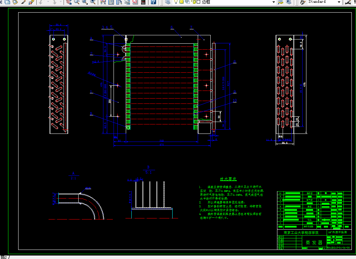356x259 pixels.
Task: Launch the QuickCalc calculator
Action: pos(143,2)
